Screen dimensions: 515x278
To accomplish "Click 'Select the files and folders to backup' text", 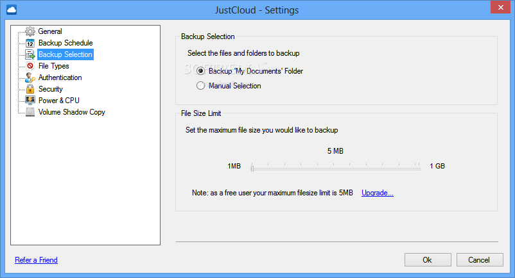I will pos(243,53).
